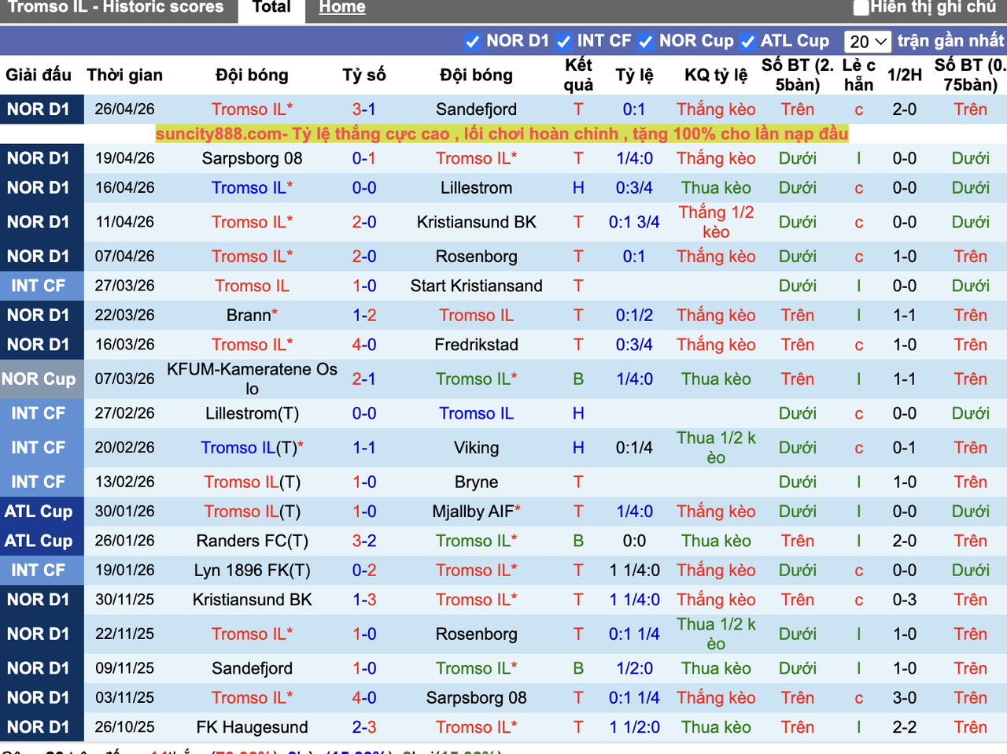Click the NOR D1 league label on 26/10/25

tap(39, 727)
